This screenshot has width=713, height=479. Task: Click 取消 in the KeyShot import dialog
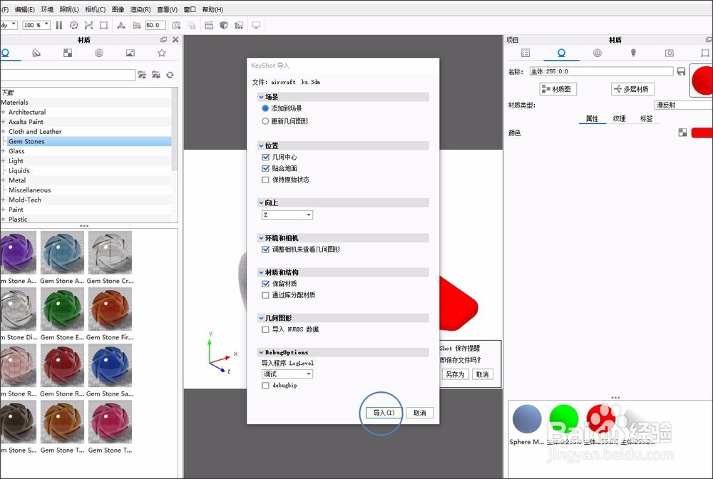(419, 413)
